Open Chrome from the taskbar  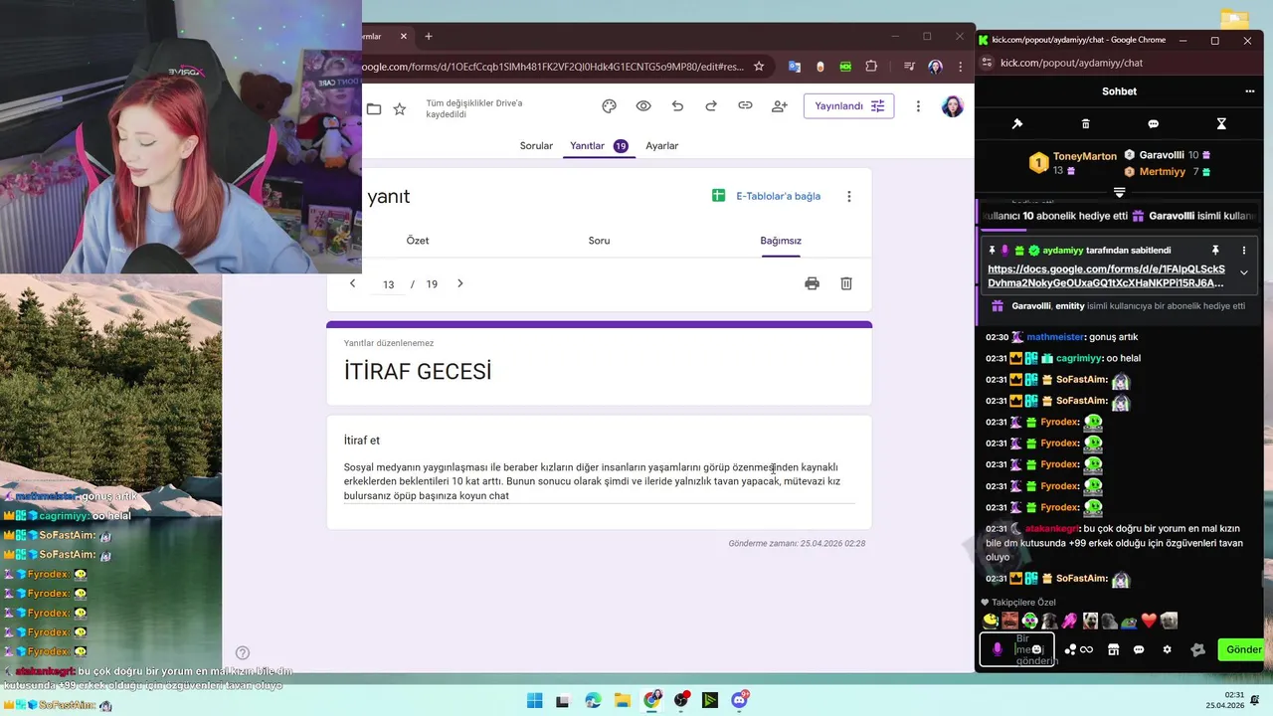(x=651, y=700)
